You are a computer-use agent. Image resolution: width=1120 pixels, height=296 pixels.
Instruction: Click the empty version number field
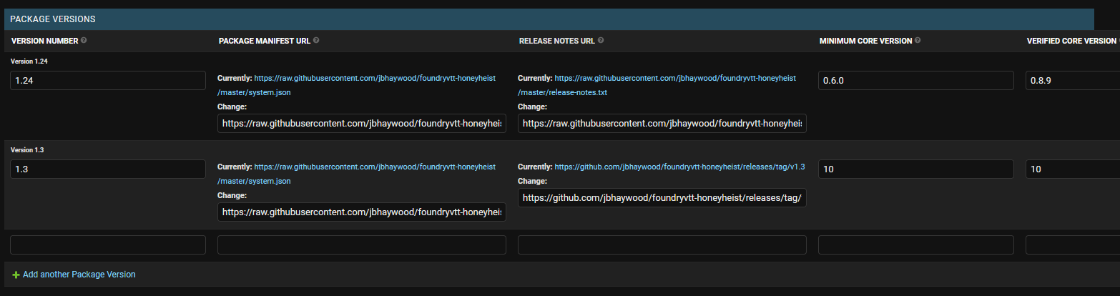(108, 245)
